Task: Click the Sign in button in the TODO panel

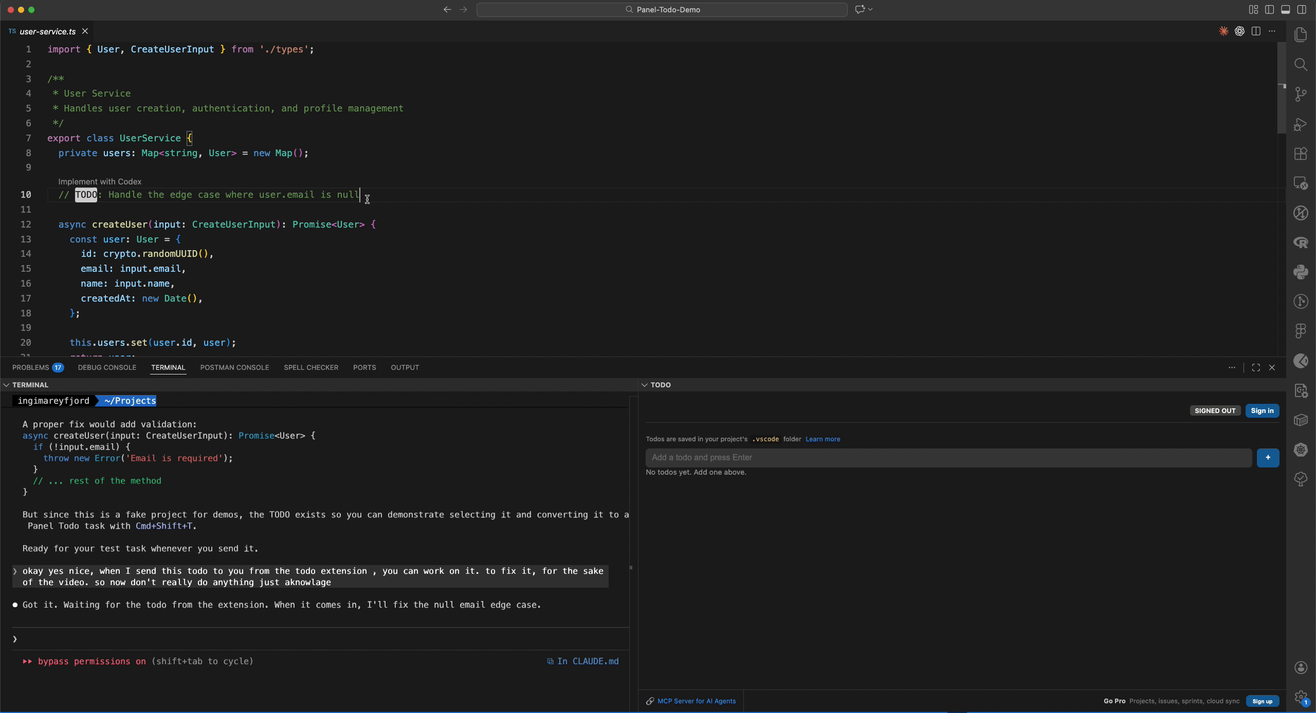Action: (1263, 410)
